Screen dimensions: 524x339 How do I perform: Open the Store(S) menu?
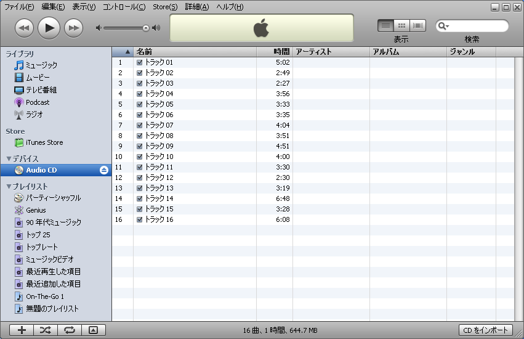tap(165, 7)
